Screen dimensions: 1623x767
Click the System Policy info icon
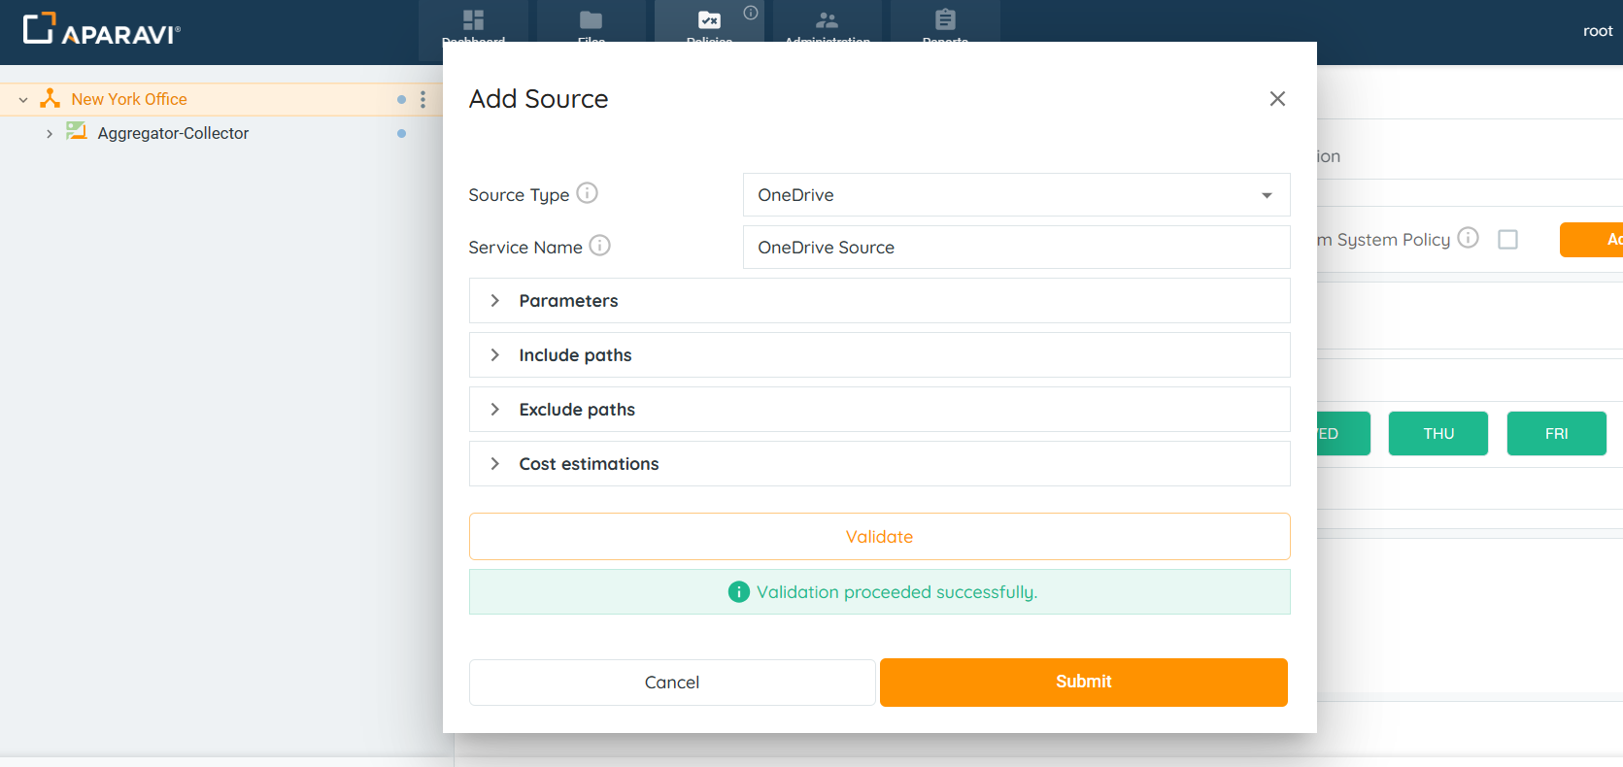tap(1468, 238)
